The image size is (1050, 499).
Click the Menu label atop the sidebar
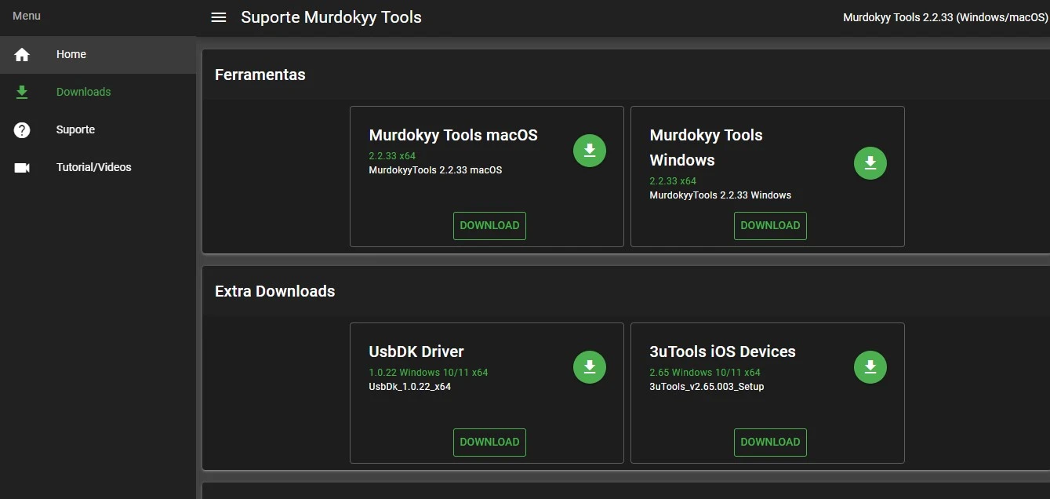27,16
